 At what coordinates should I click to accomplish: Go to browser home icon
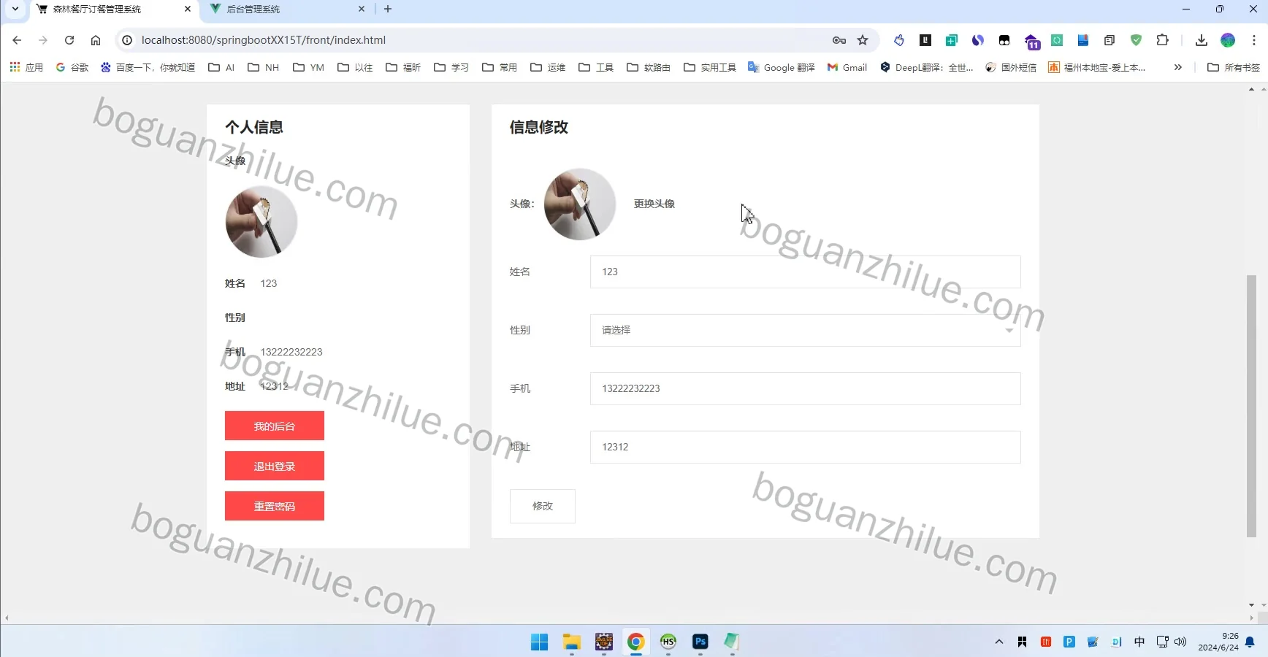pos(96,40)
